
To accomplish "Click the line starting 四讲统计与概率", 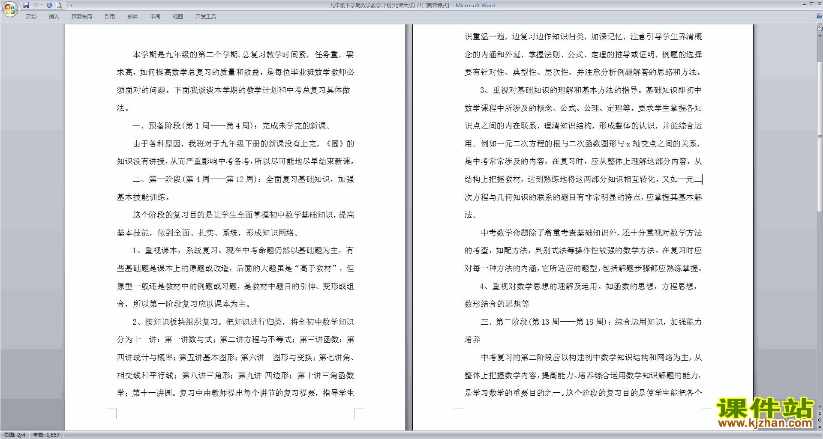I will click(x=235, y=357).
